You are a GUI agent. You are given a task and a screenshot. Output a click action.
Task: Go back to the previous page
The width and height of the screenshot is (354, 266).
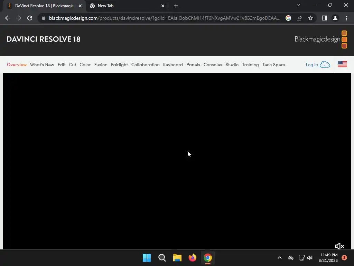click(x=8, y=18)
